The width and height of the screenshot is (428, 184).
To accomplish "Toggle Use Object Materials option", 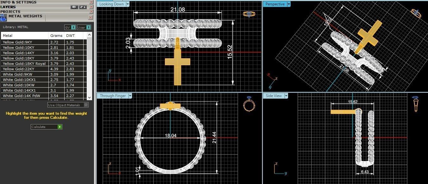I will point(68,105).
